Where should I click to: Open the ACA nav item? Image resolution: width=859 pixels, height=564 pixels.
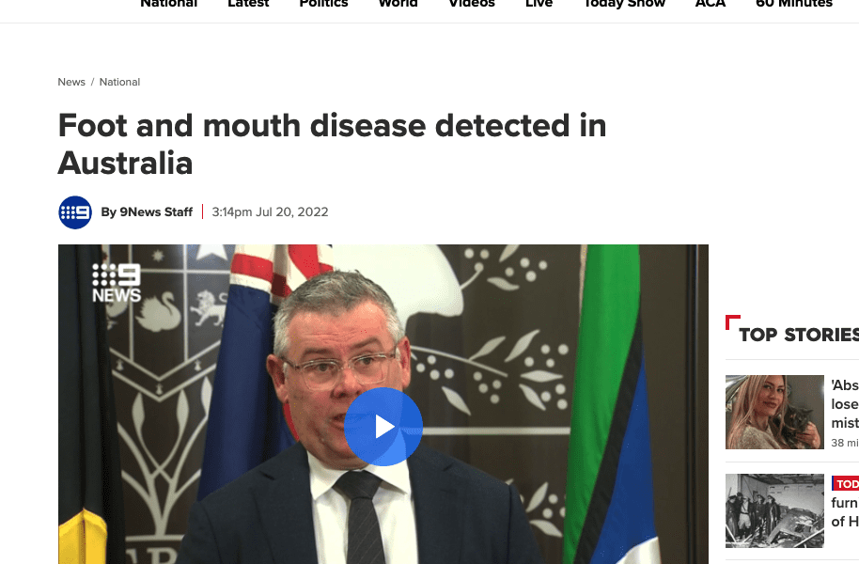[711, 4]
